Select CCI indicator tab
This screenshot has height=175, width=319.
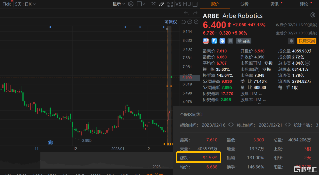tap(66, 174)
